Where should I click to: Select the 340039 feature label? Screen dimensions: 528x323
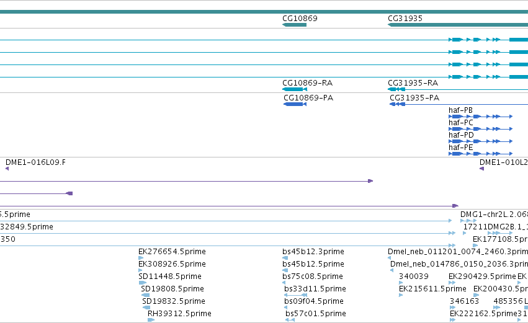coord(413,277)
